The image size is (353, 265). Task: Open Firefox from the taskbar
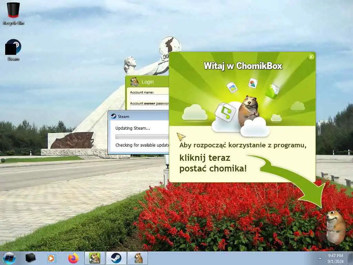(73, 258)
